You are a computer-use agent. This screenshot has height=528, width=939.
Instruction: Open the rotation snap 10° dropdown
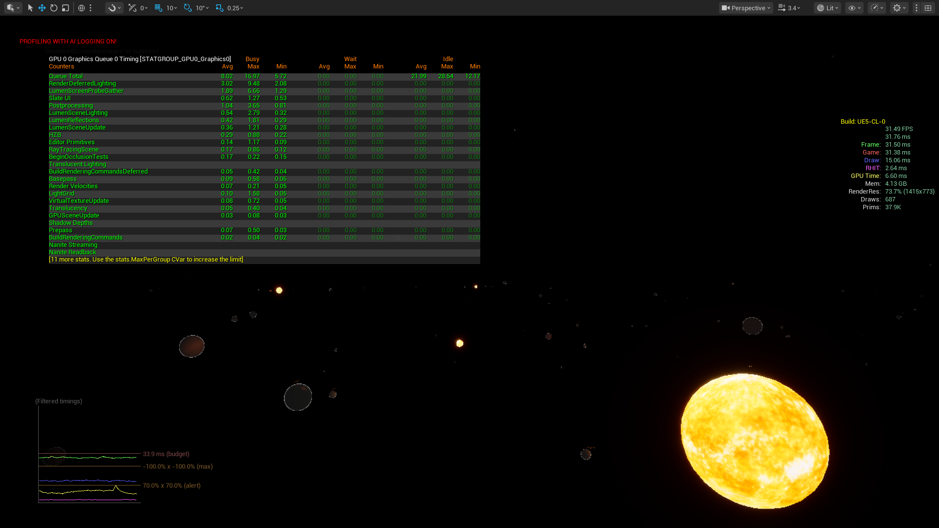pyautogui.click(x=202, y=8)
